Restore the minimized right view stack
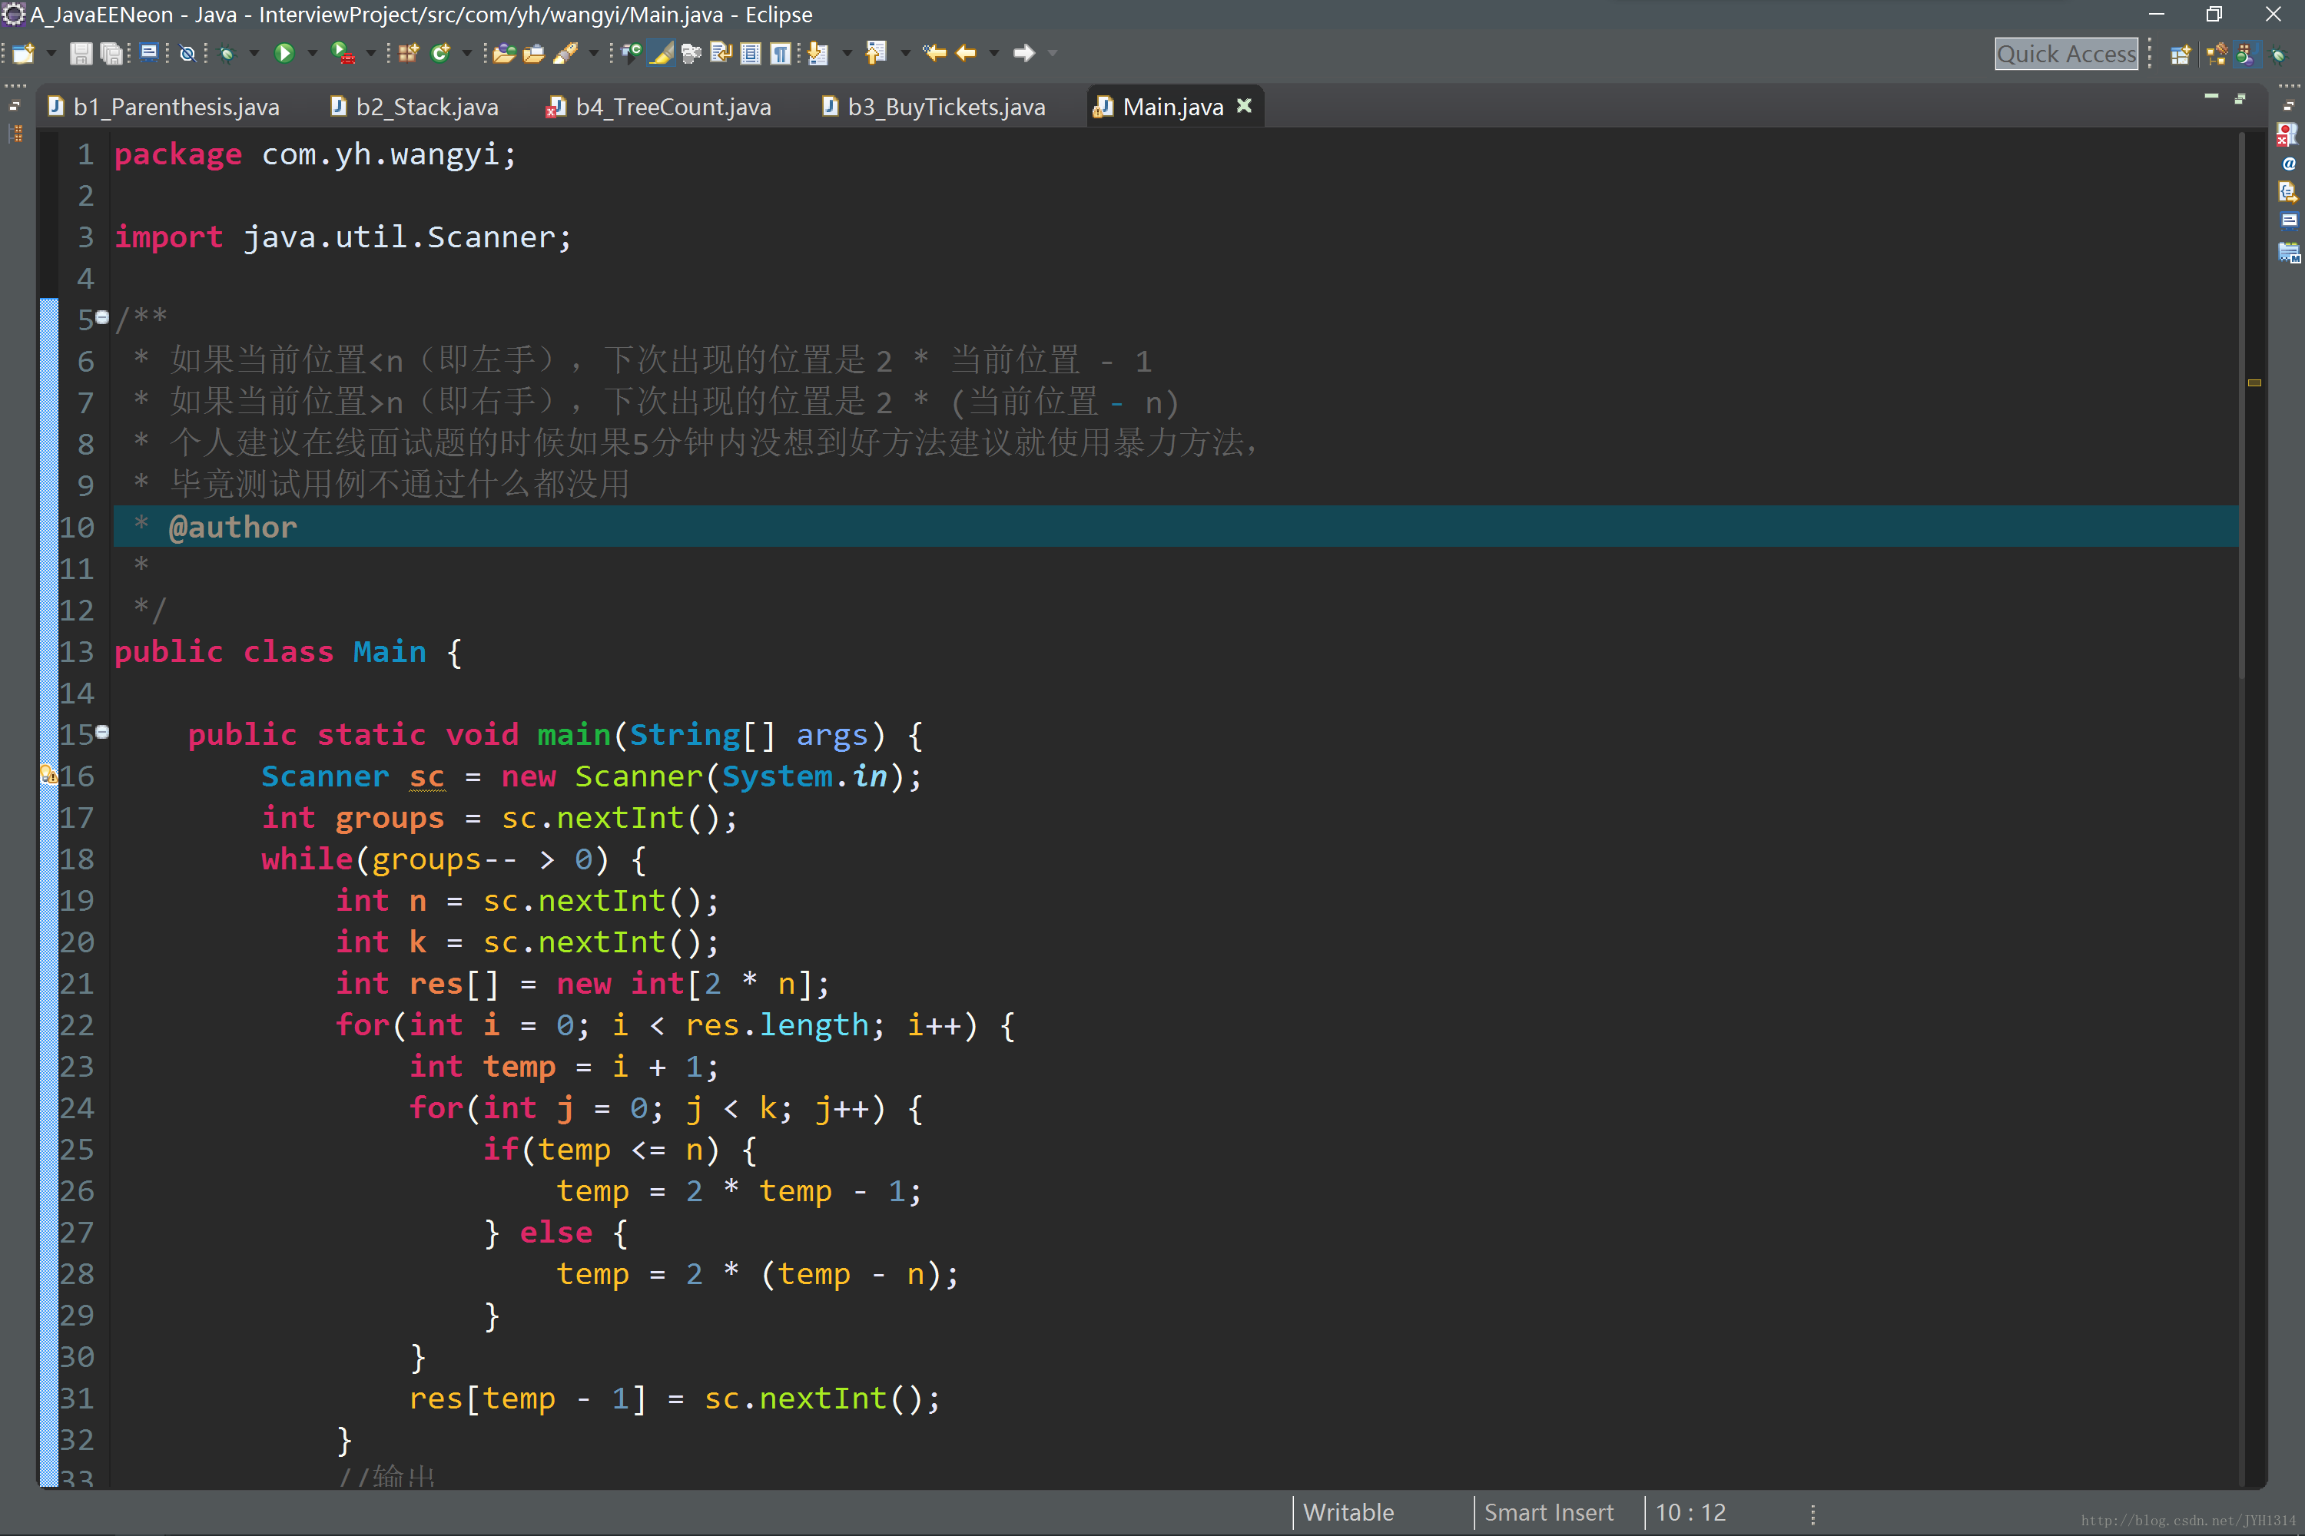 (2288, 104)
